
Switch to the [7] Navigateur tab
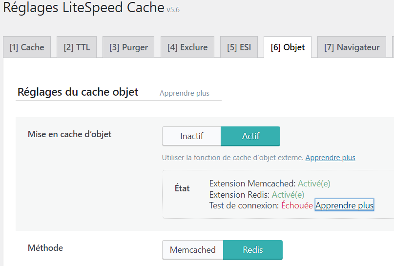[x=352, y=47]
